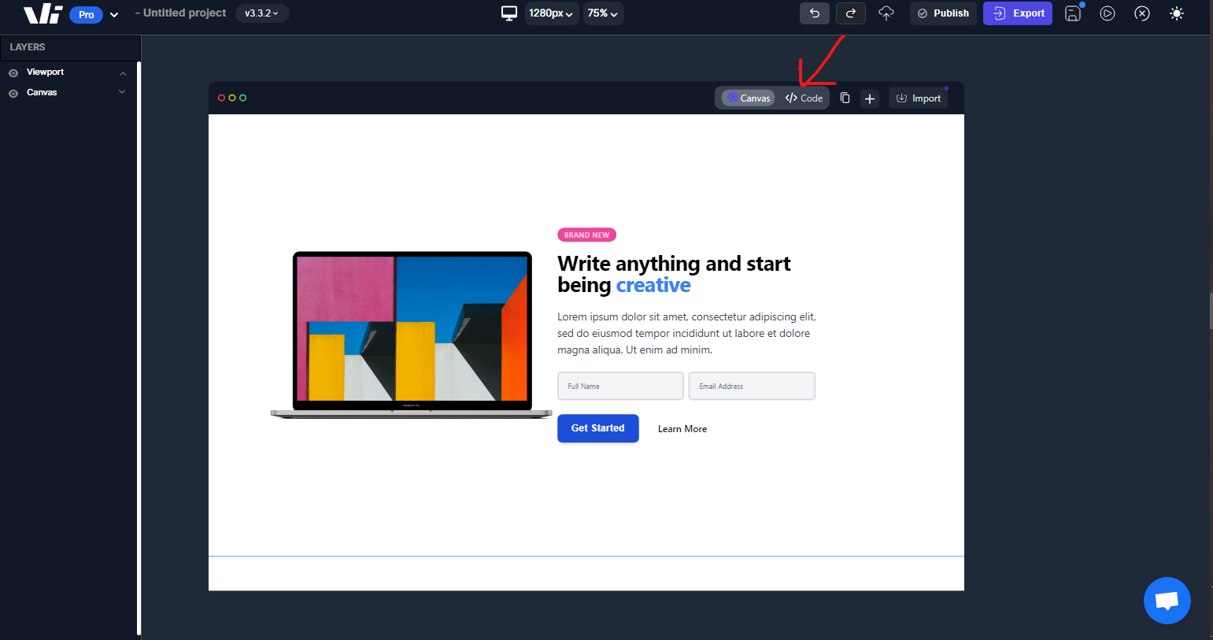Toggle Canvas layer visibility eye
1213x640 pixels.
click(13, 93)
